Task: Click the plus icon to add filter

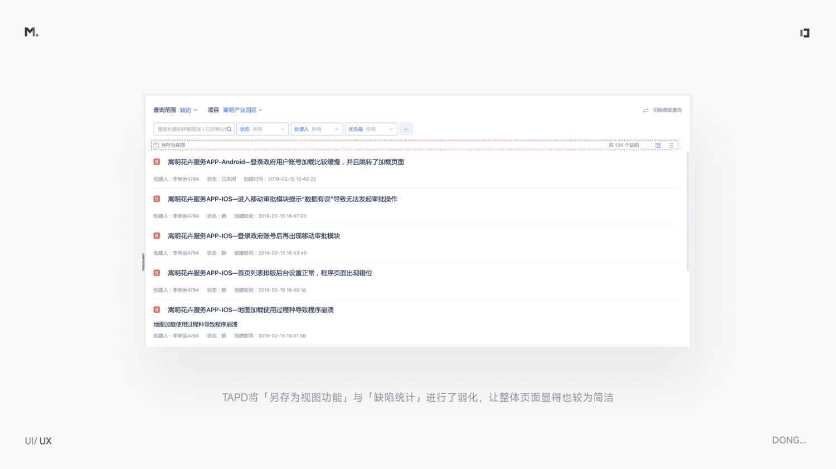Action: (x=406, y=129)
